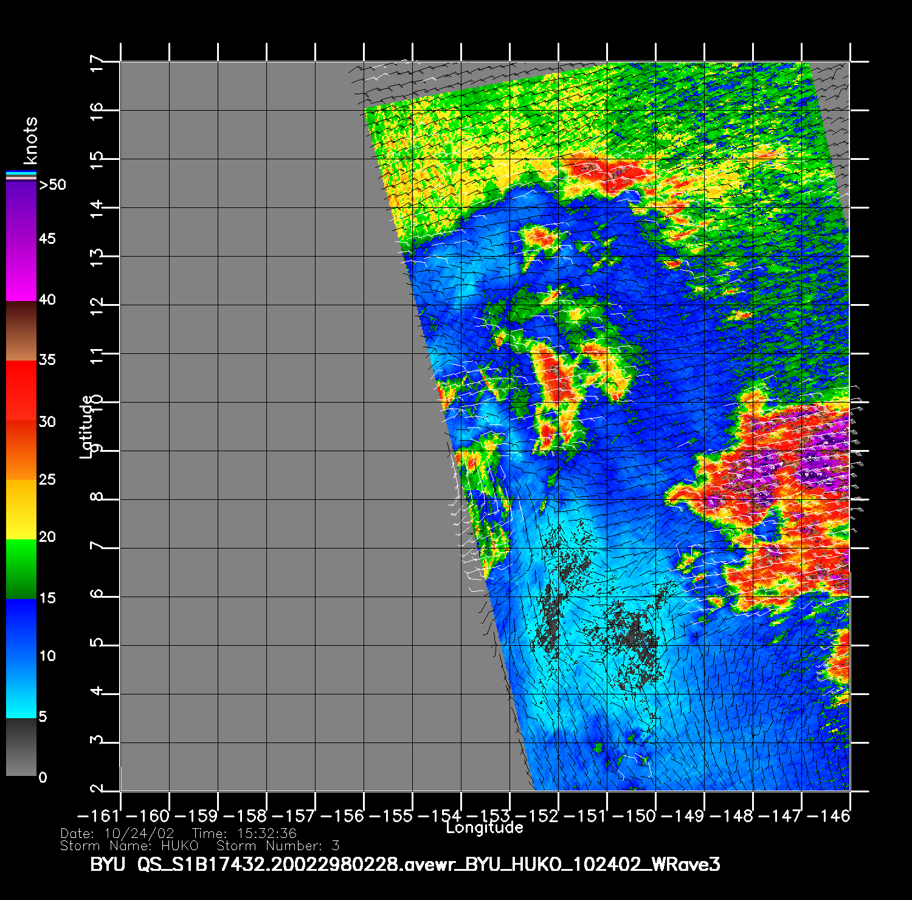Click the ">50" legend label

52,185
